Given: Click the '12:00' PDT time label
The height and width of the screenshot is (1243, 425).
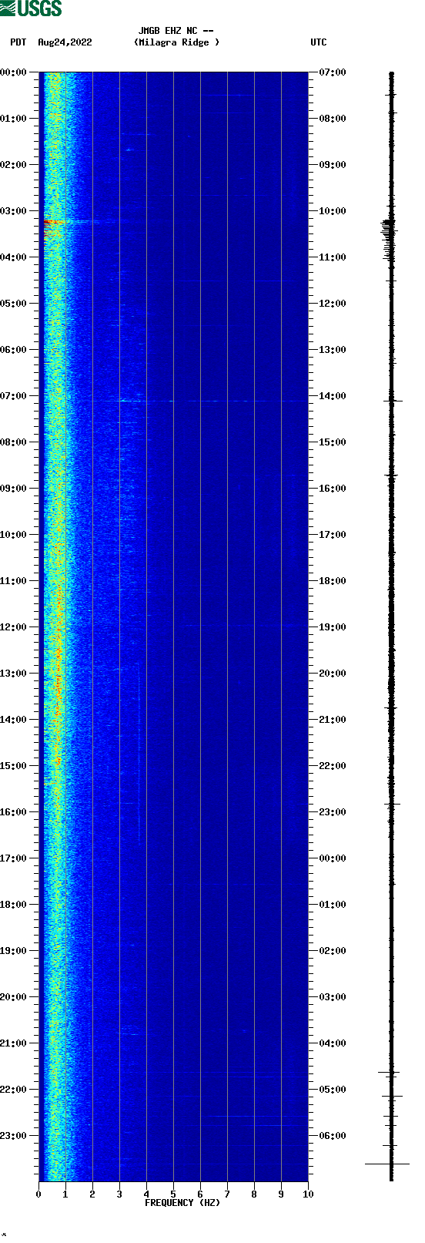Looking at the screenshot, I should pos(14,627).
